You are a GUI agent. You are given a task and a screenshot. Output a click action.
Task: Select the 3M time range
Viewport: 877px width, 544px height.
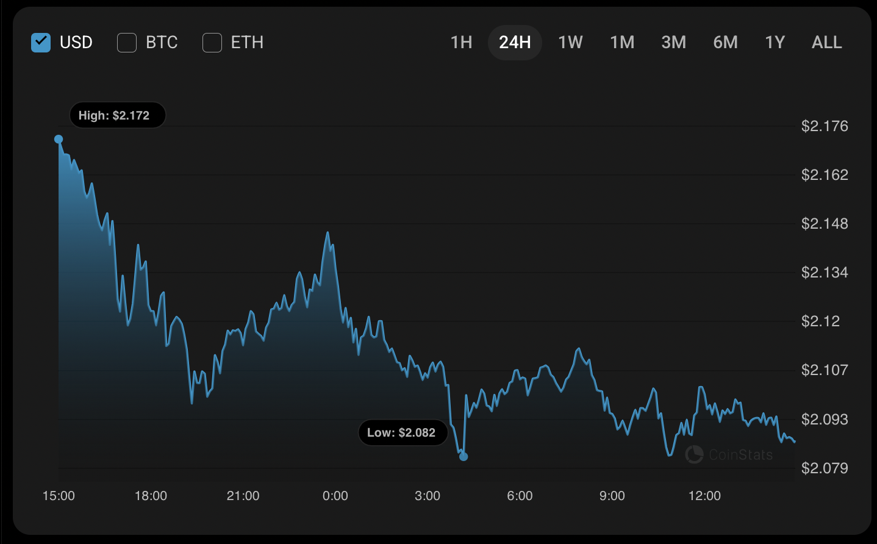click(673, 43)
